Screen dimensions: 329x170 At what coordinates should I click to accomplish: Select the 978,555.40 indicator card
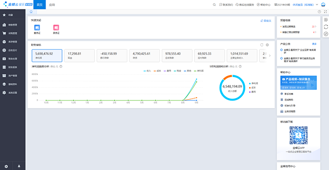pos(177,55)
